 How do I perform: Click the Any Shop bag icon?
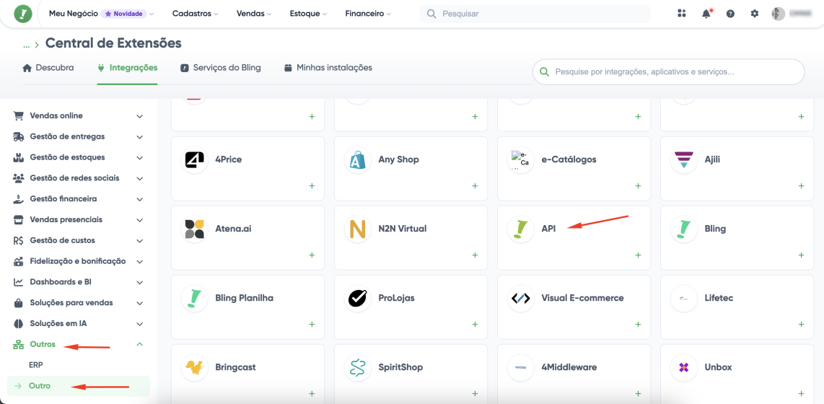pos(357,159)
